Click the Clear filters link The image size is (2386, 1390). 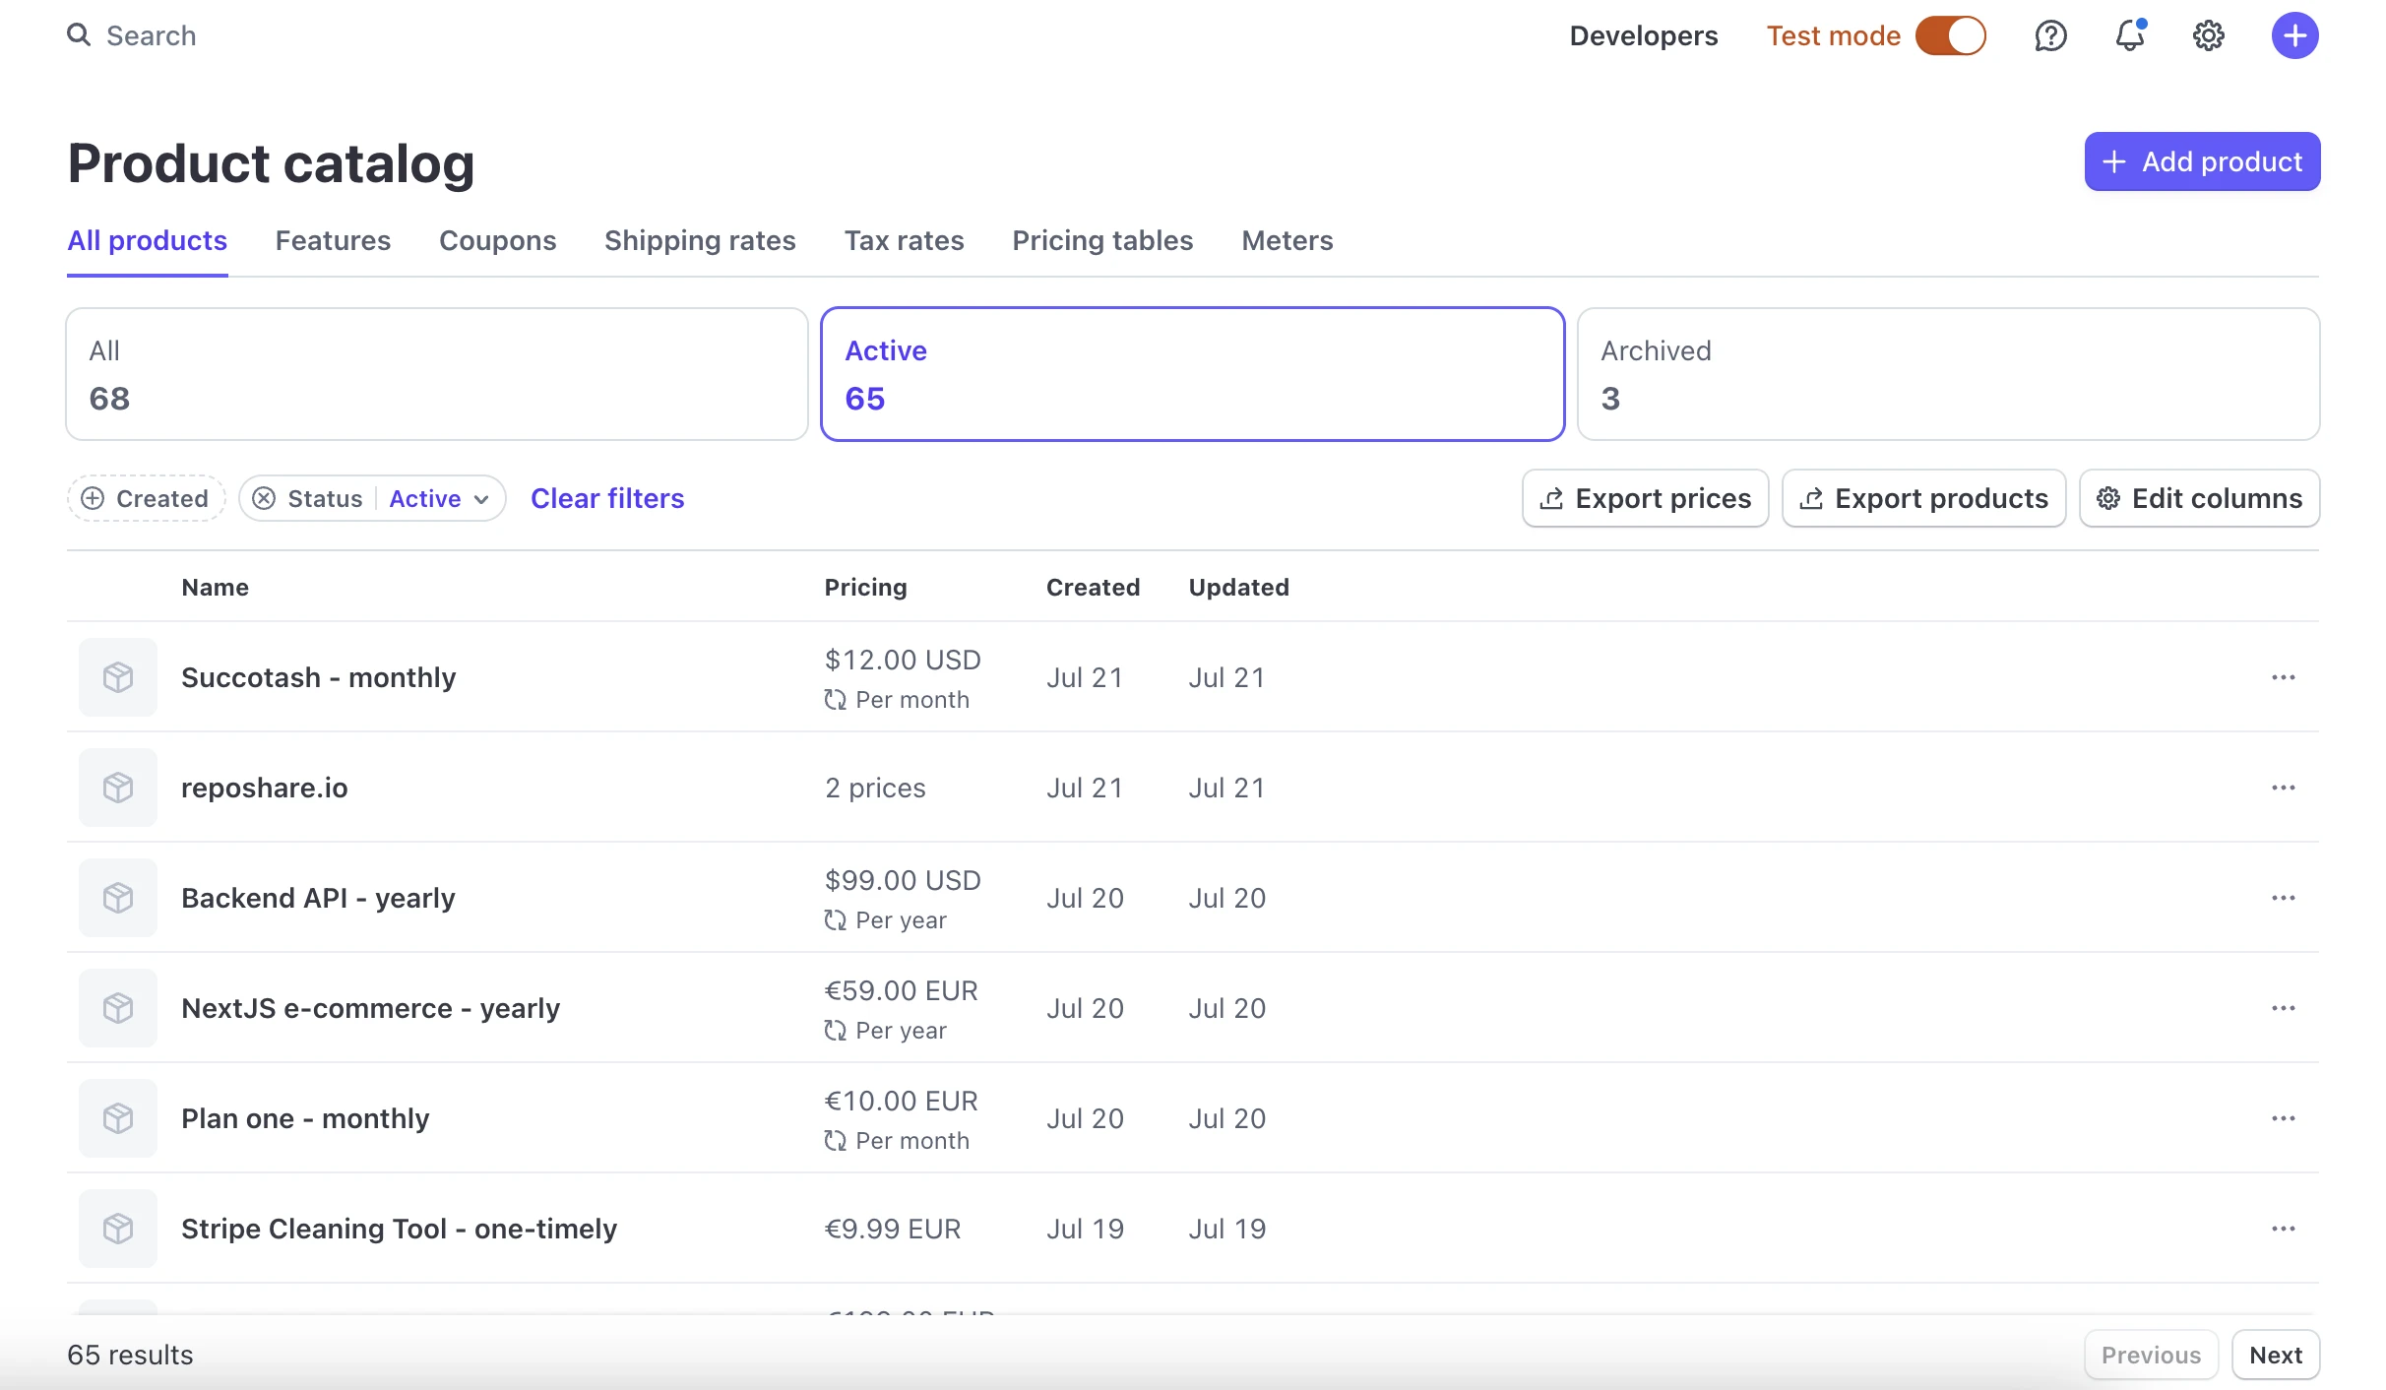coord(607,498)
